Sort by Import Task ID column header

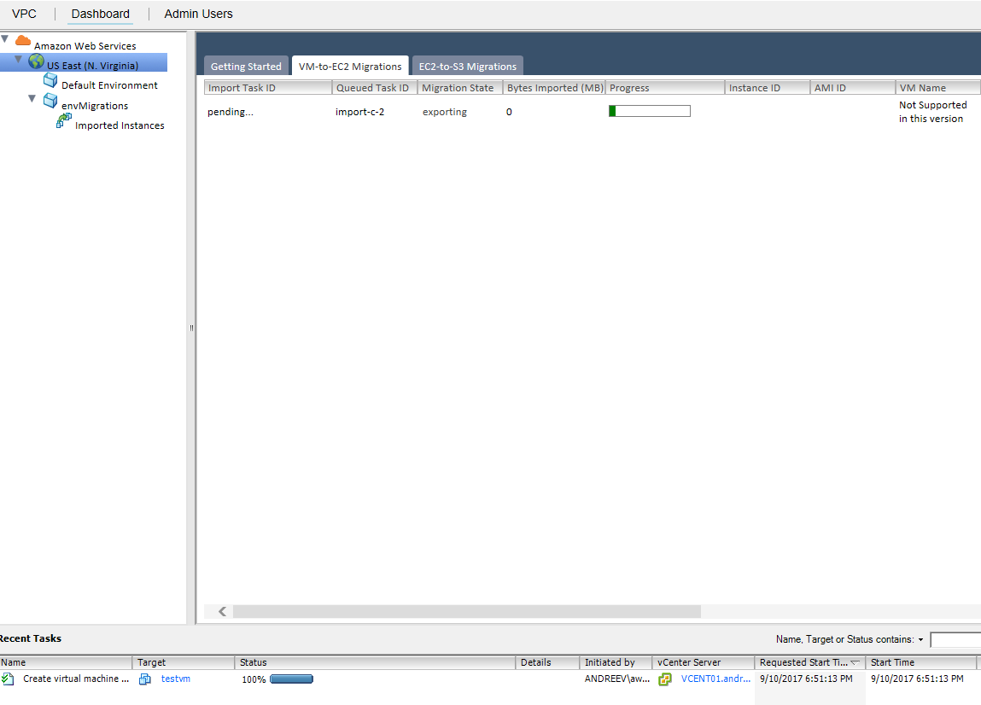(x=268, y=88)
